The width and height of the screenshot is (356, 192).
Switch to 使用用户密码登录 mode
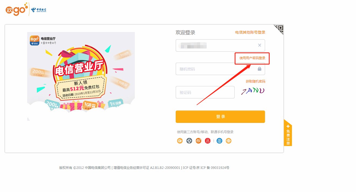click(252, 58)
